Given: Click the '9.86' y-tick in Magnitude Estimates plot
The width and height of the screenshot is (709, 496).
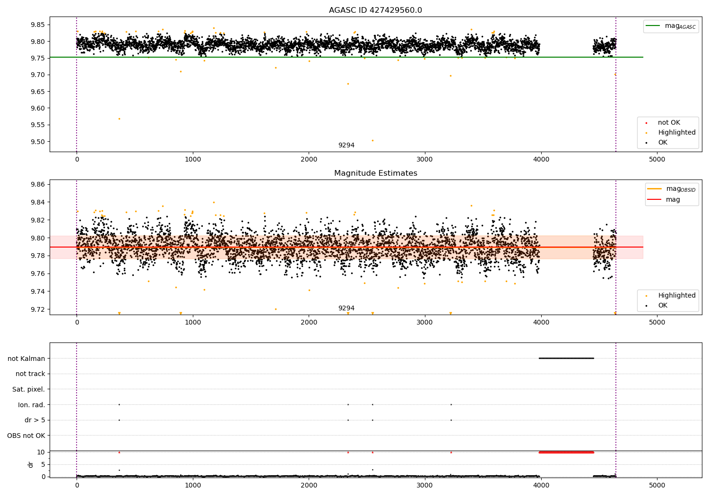Looking at the screenshot, I should 37,185.
